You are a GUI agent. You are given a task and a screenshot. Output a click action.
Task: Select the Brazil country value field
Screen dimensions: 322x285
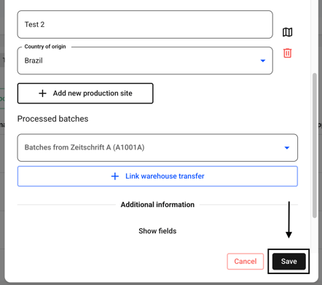pyautogui.click(x=145, y=60)
